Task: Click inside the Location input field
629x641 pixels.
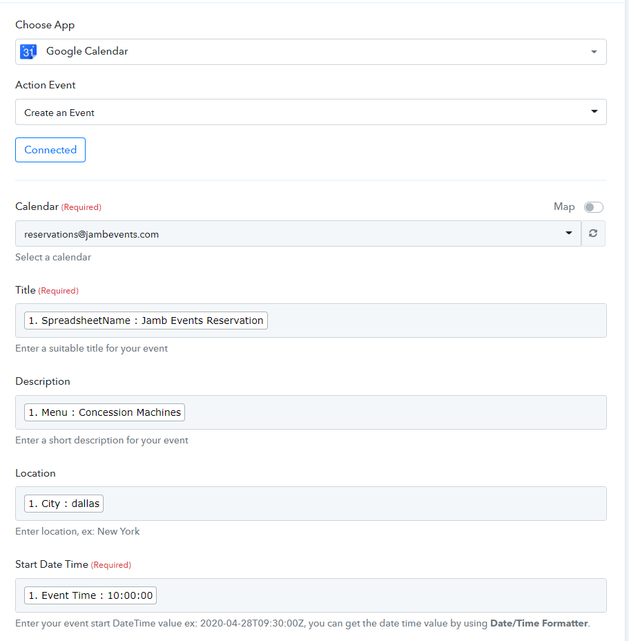Action: click(x=311, y=504)
